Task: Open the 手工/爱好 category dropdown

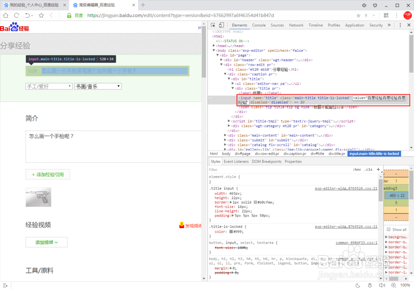Action: coord(49,87)
